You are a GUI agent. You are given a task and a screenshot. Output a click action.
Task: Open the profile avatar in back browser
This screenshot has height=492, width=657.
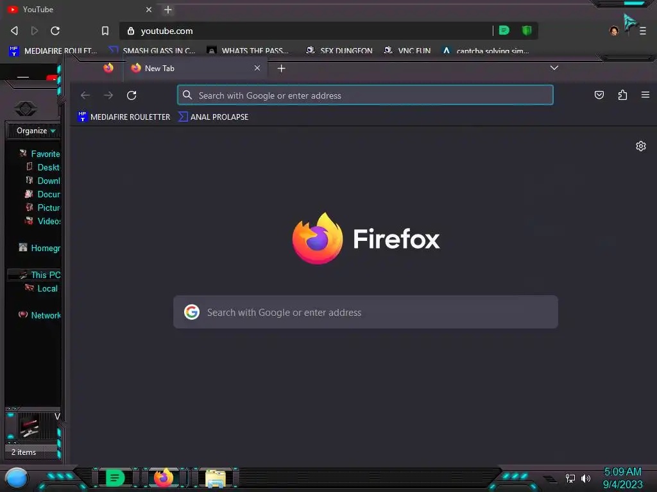click(x=614, y=31)
